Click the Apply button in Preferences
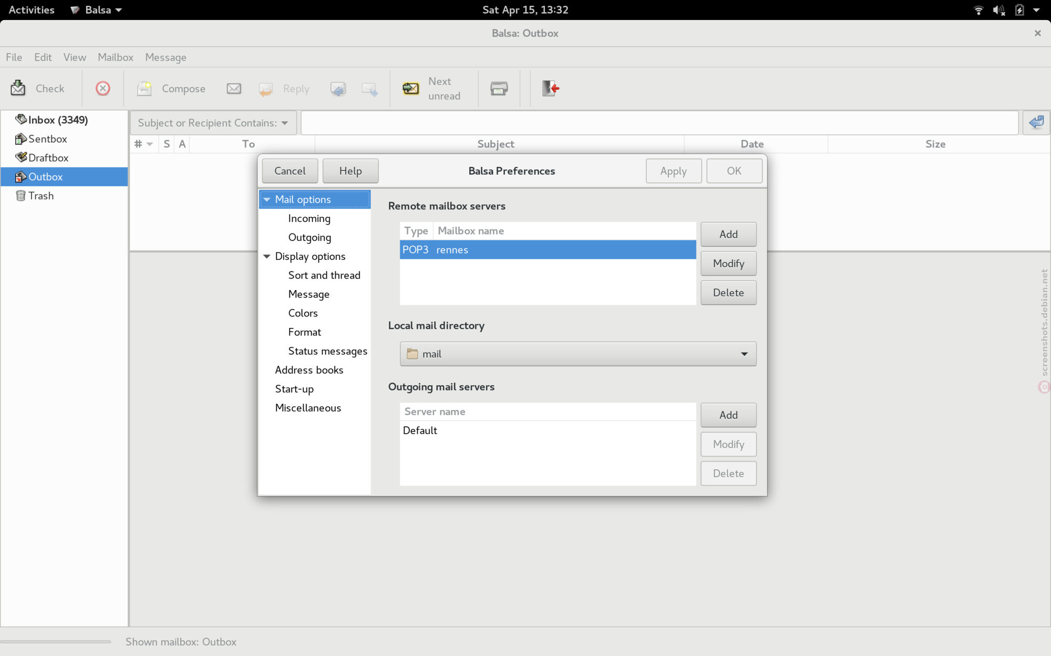The width and height of the screenshot is (1051, 656). (674, 171)
